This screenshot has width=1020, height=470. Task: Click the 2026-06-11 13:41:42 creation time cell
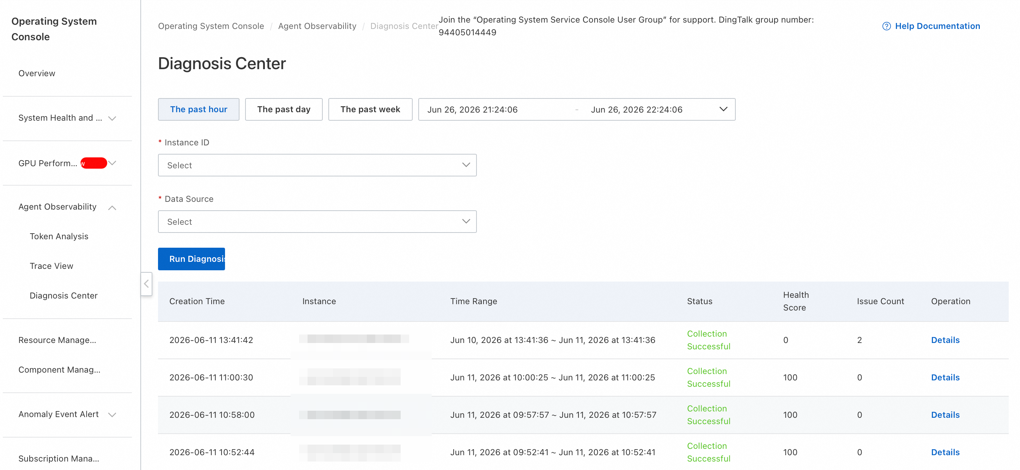pyautogui.click(x=211, y=340)
